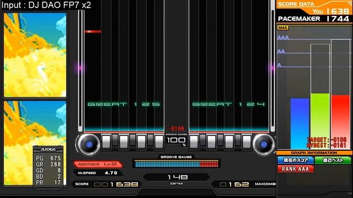Click the GRAPH INFORMATION header bar
Image resolution: width=353 pixels, height=198 pixels.
[314, 153]
